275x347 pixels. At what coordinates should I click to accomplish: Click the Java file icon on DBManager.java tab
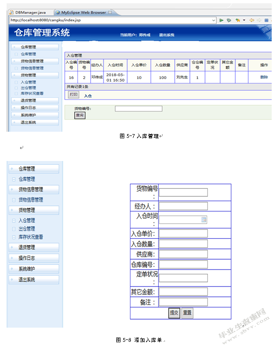click(11, 12)
